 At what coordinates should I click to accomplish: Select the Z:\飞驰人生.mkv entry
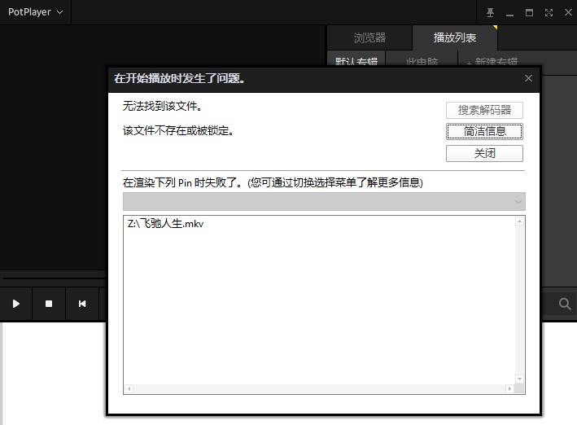click(166, 224)
